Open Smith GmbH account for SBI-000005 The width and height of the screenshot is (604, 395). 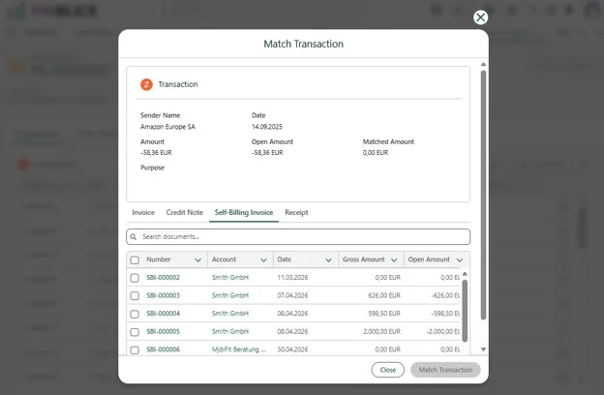pyautogui.click(x=230, y=331)
